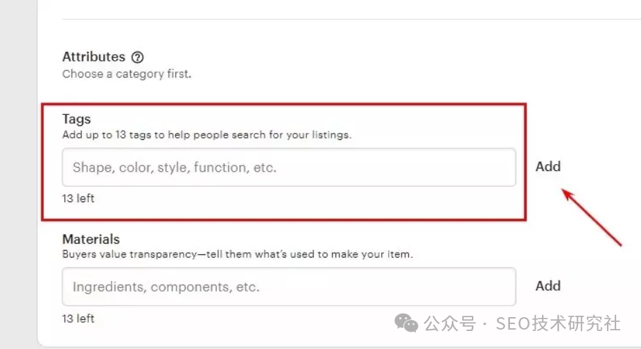Viewport: 641px width, 349px height.
Task: Click the WeChat logo in the watermark
Action: (x=406, y=323)
